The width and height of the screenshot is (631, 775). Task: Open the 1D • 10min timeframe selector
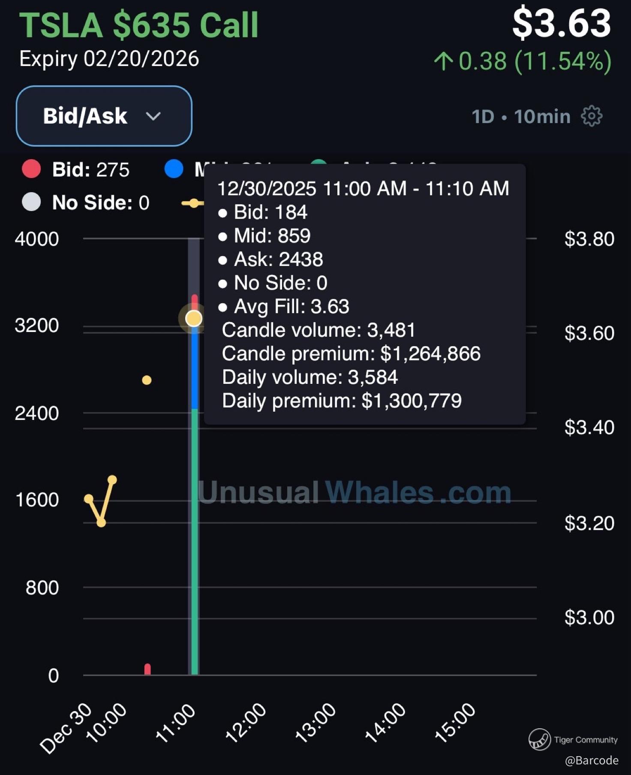coord(521,116)
